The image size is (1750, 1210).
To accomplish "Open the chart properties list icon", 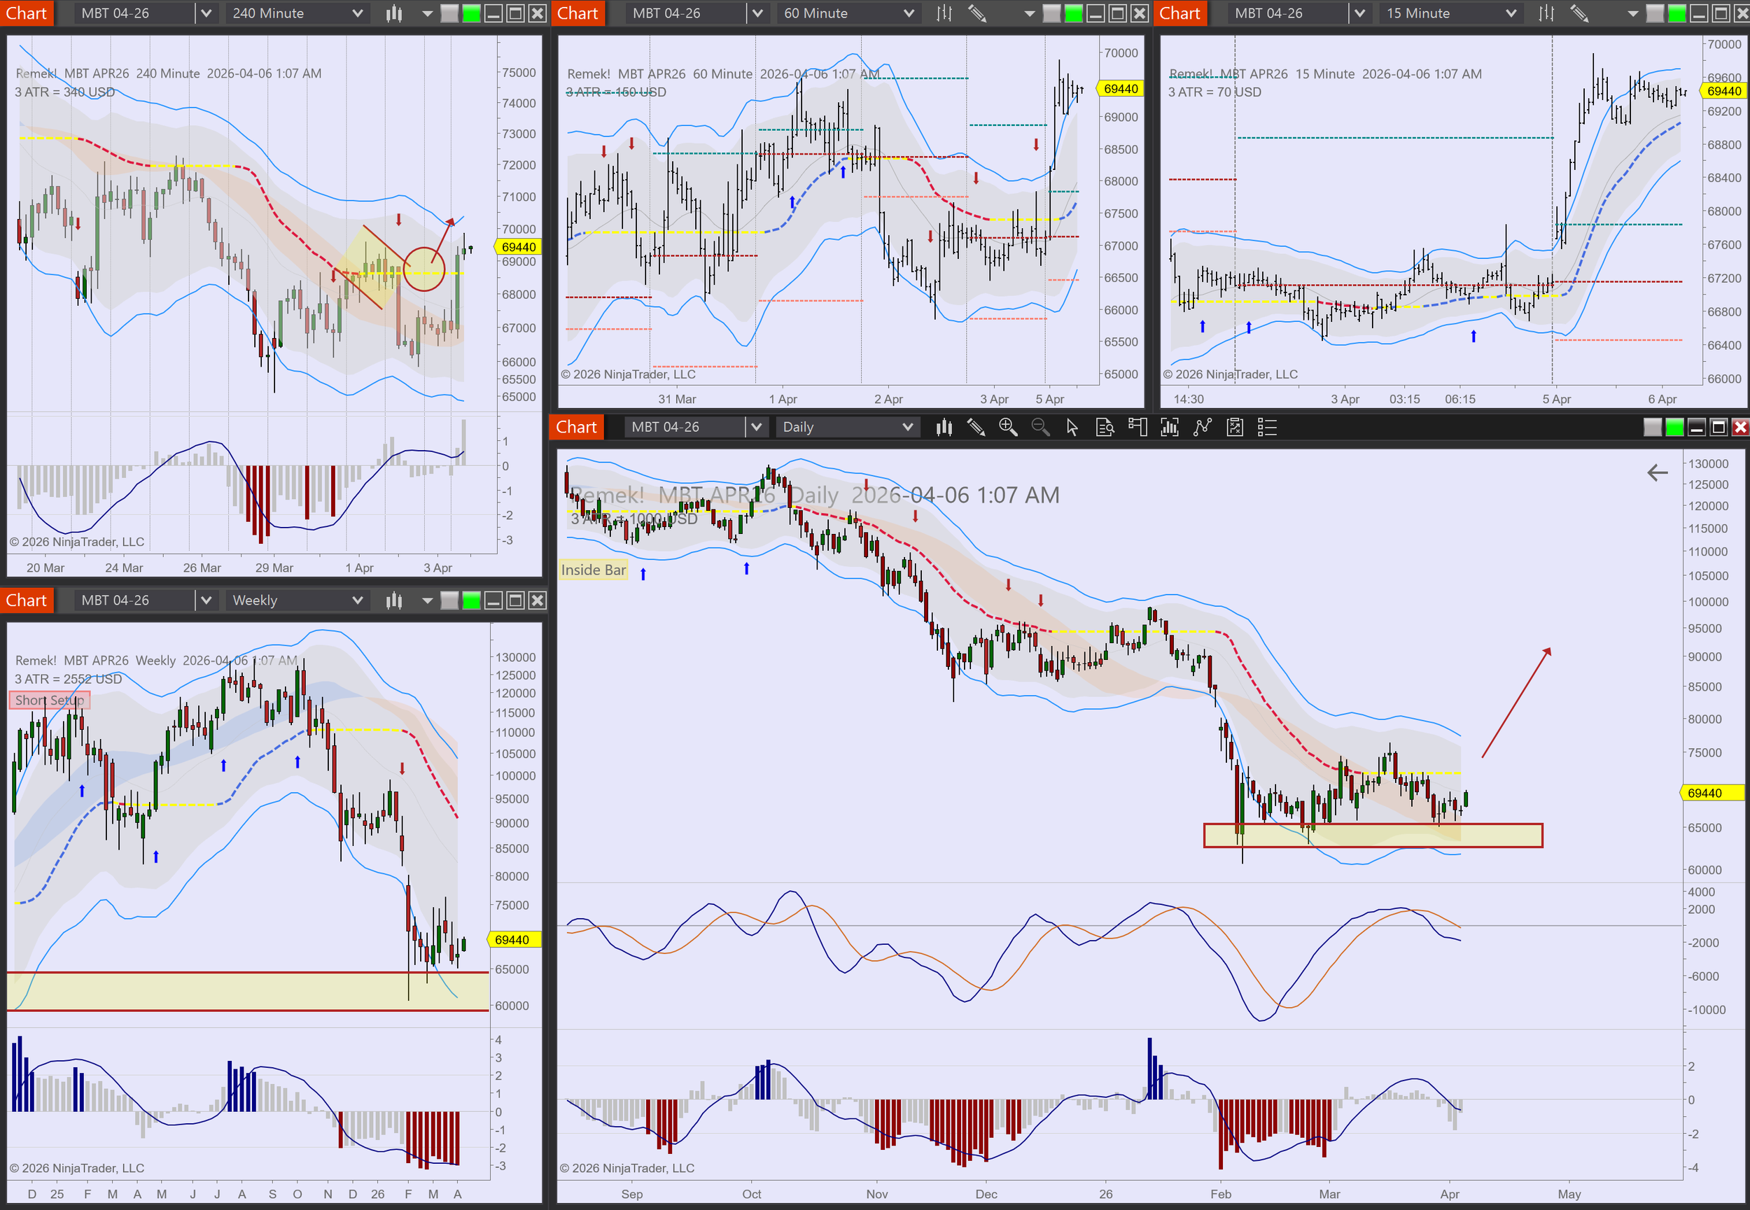I will [x=1267, y=428].
